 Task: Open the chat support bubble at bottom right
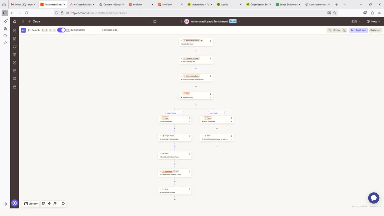click(374, 198)
